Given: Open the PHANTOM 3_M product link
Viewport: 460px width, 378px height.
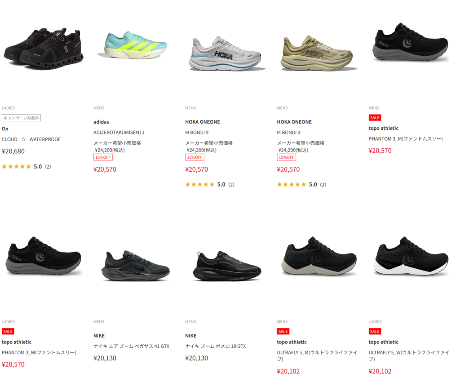Looking at the screenshot, I should coord(406,139).
